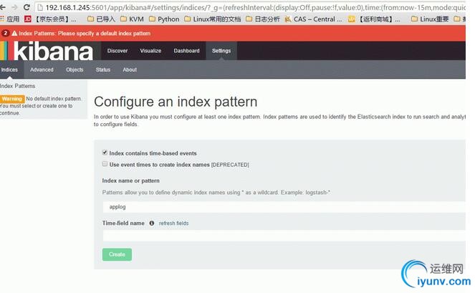Open the Time-field name dropdown

(284, 236)
